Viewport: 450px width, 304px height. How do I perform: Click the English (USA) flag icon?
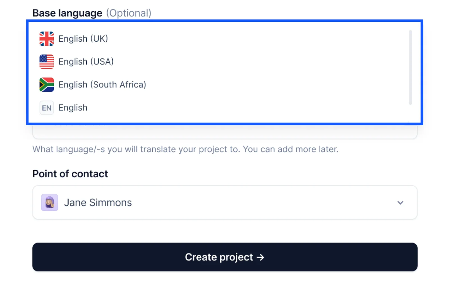tap(46, 61)
